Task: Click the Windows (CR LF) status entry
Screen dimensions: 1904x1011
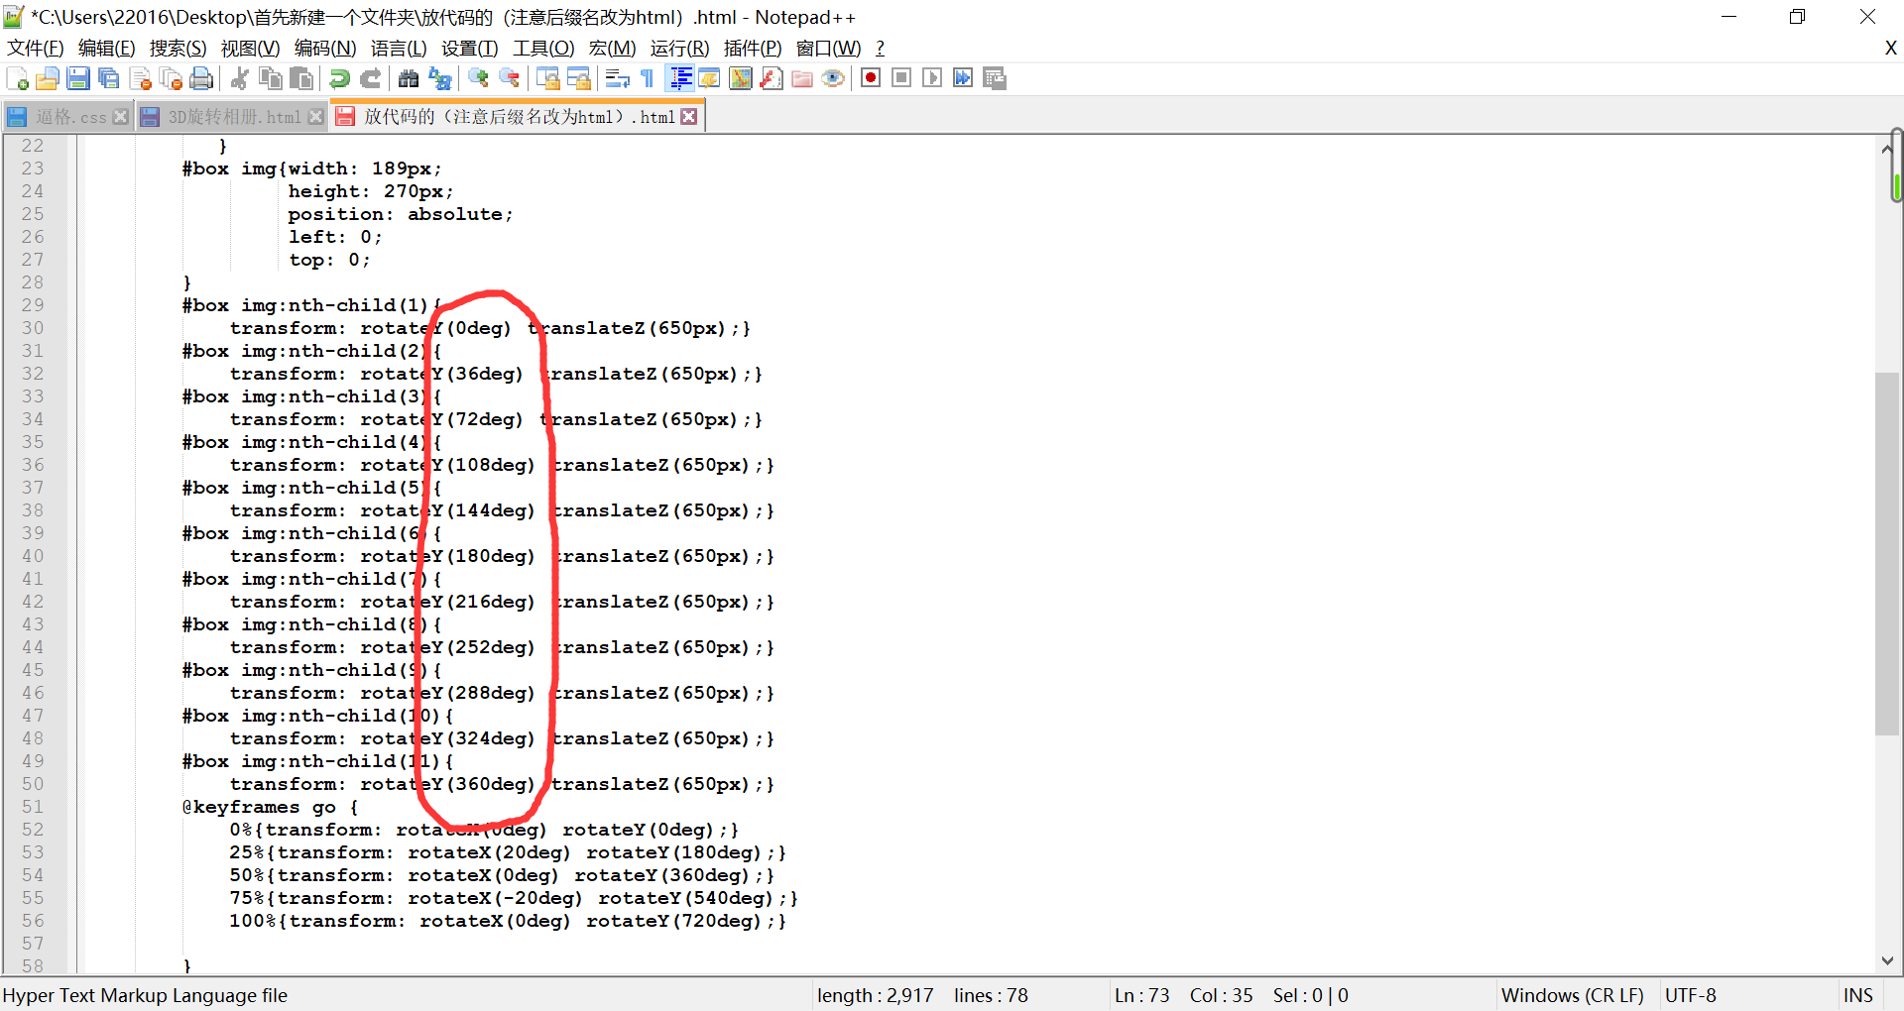Action: (x=1572, y=995)
